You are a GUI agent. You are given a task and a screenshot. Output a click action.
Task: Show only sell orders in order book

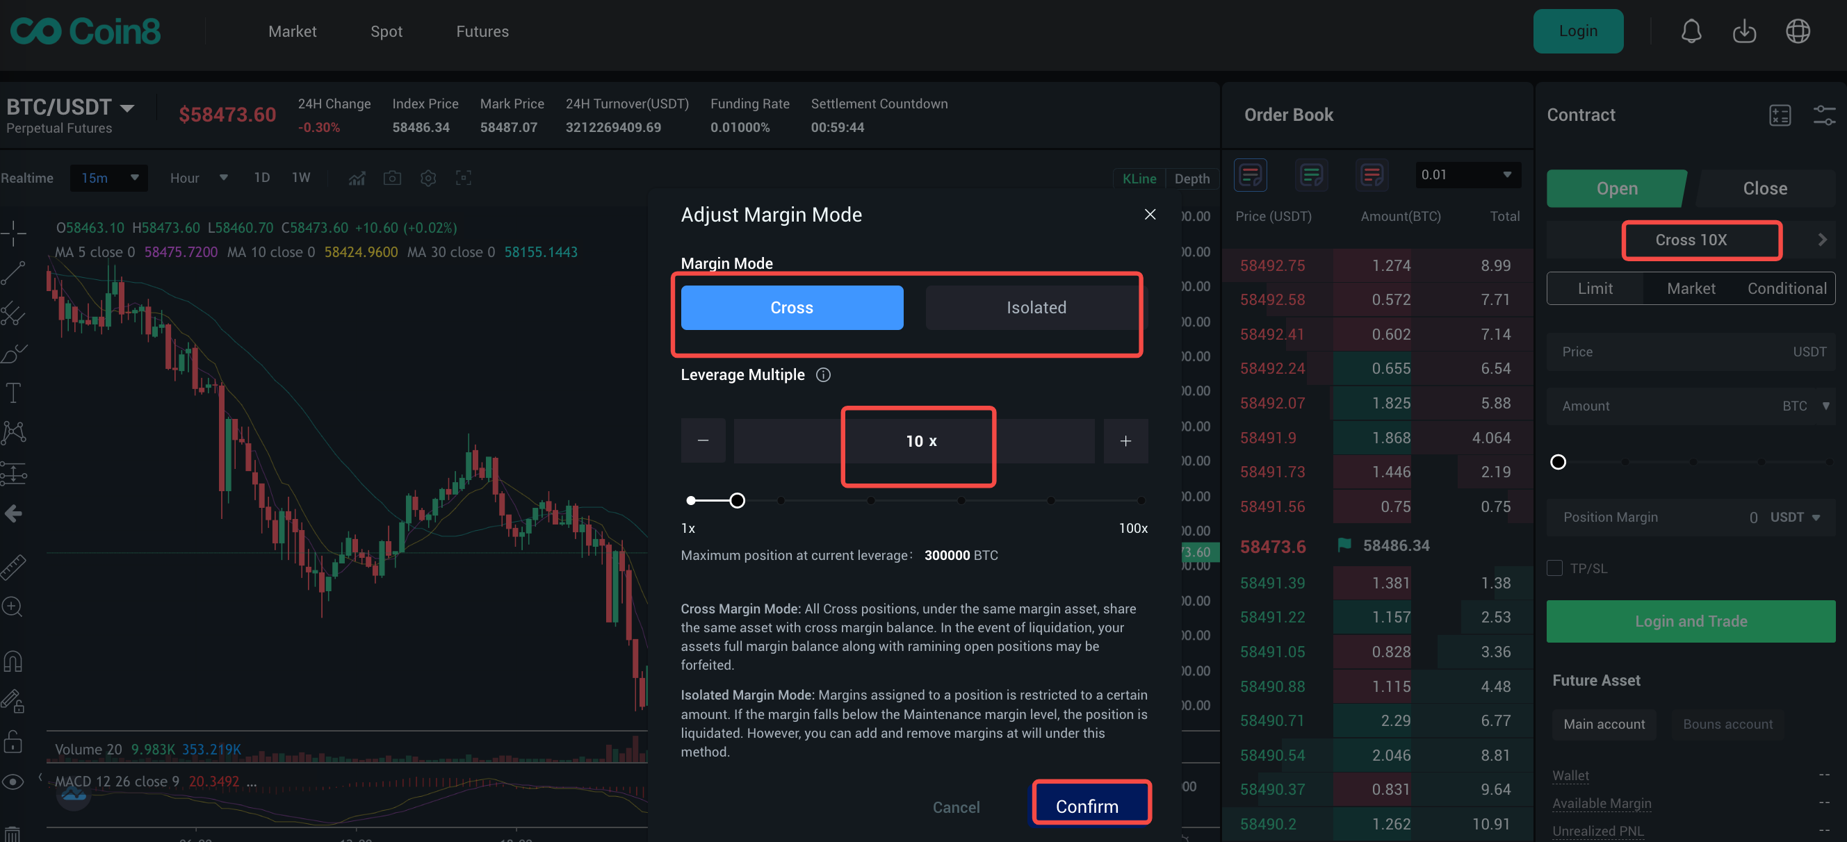pyautogui.click(x=1372, y=175)
